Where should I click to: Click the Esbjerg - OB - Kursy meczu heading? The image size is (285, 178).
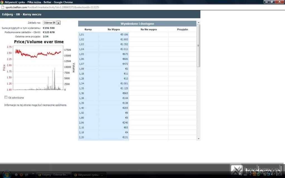(22, 14)
